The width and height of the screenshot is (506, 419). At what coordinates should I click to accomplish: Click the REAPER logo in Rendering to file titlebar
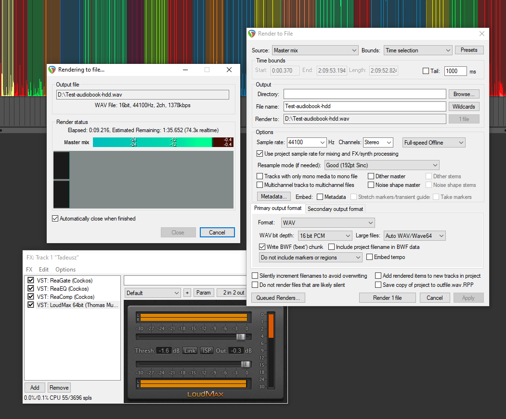pos(52,70)
